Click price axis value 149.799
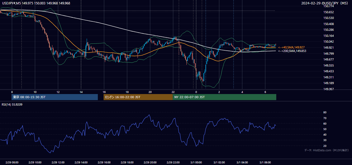This screenshot has height=165, width=352. click(x=329, y=54)
